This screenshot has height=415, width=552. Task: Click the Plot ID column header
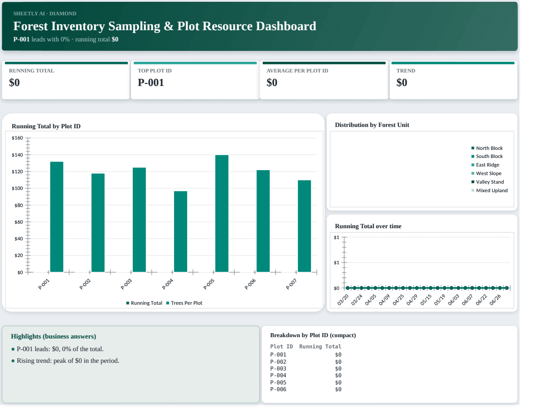point(282,347)
